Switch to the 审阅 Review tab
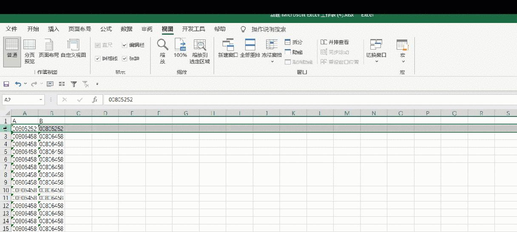Screen dimensions: 517x232 147,29
